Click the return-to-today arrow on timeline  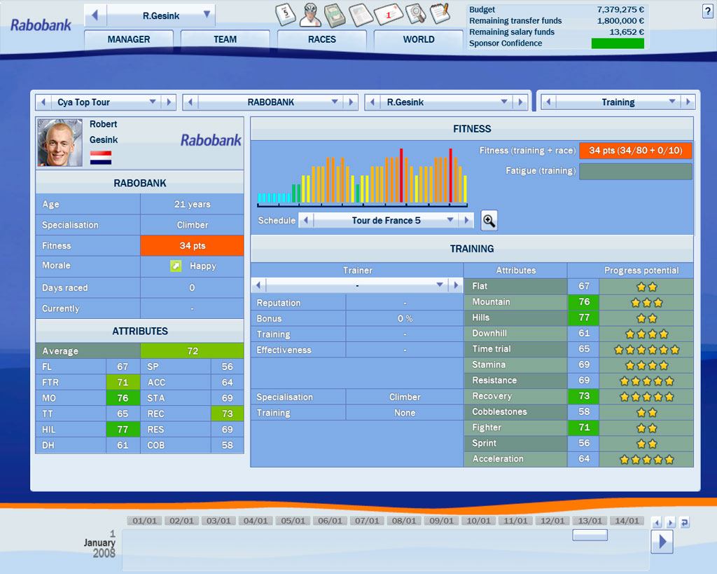coord(684,522)
